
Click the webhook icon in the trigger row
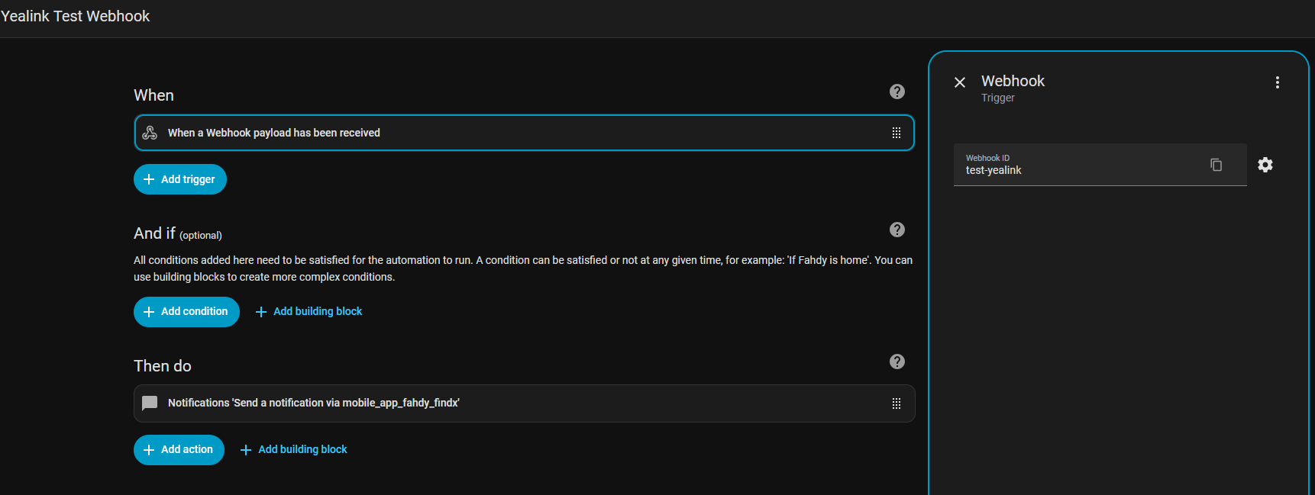click(x=150, y=133)
